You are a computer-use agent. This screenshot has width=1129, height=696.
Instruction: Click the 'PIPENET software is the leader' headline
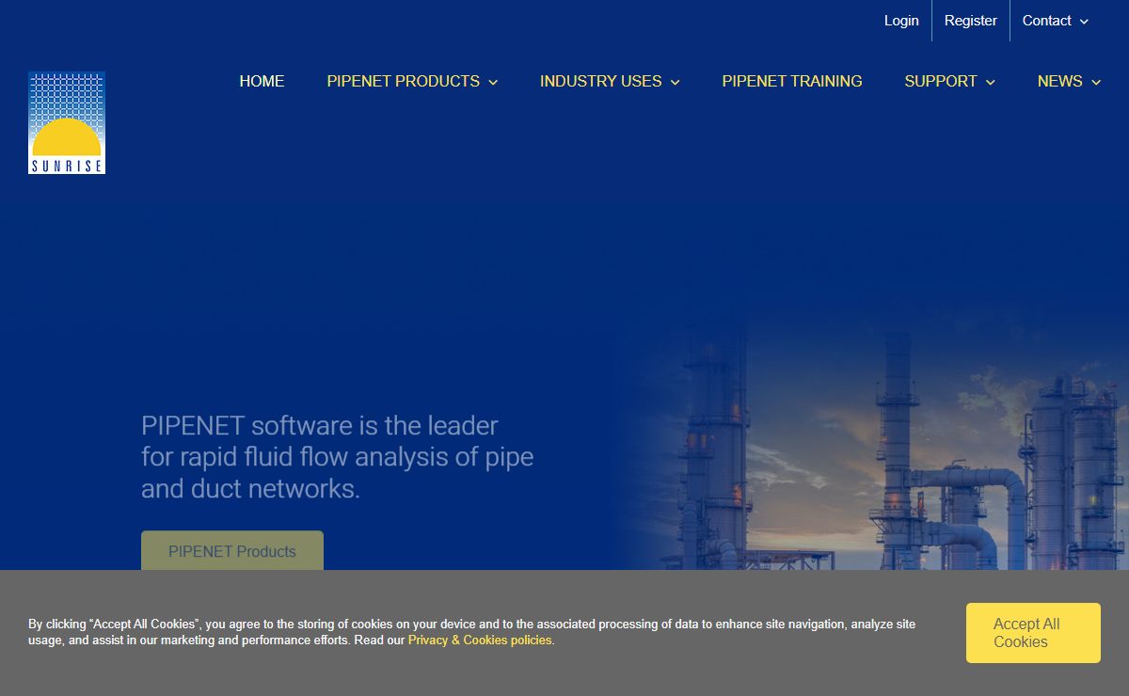pyautogui.click(x=337, y=457)
